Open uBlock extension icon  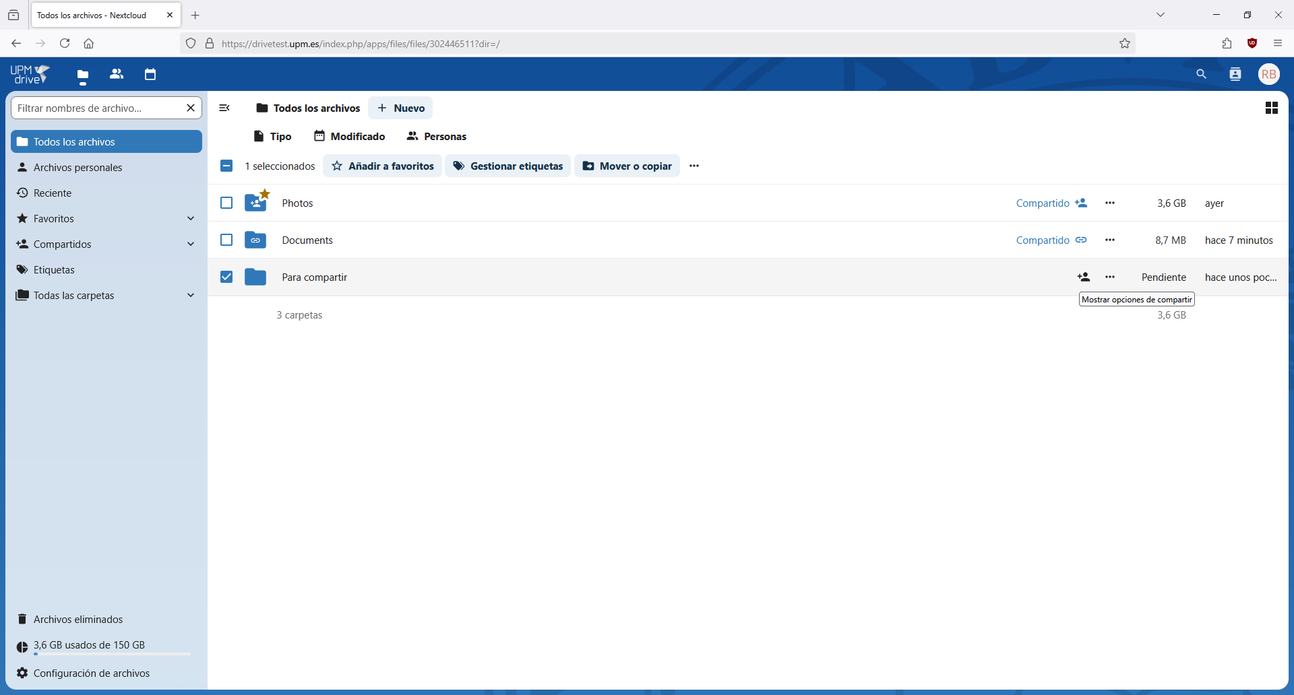click(1252, 43)
